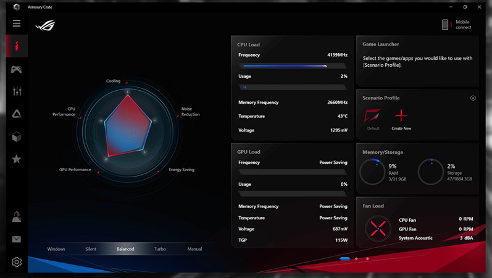Click the Create New plus icon
Viewport: 492px width, 278px height.
(x=401, y=116)
